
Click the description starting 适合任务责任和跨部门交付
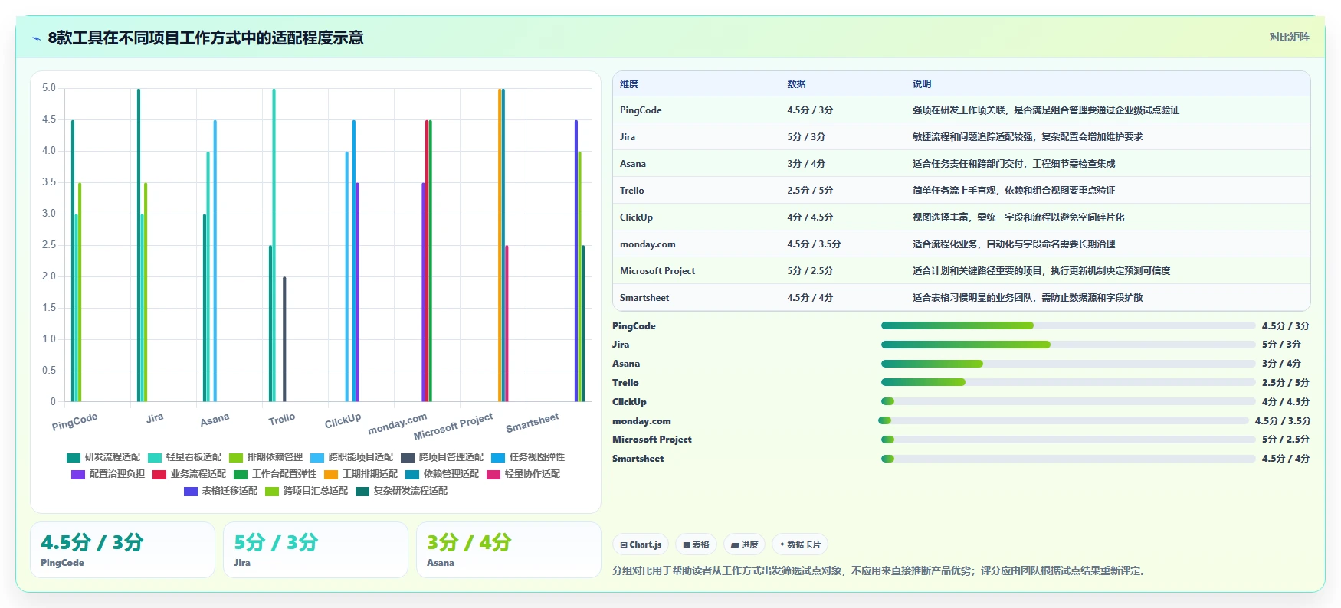[1014, 164]
